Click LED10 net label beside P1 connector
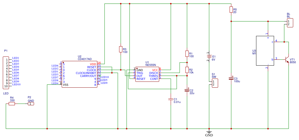The height and width of the screenshot is (140, 299). 16,84
